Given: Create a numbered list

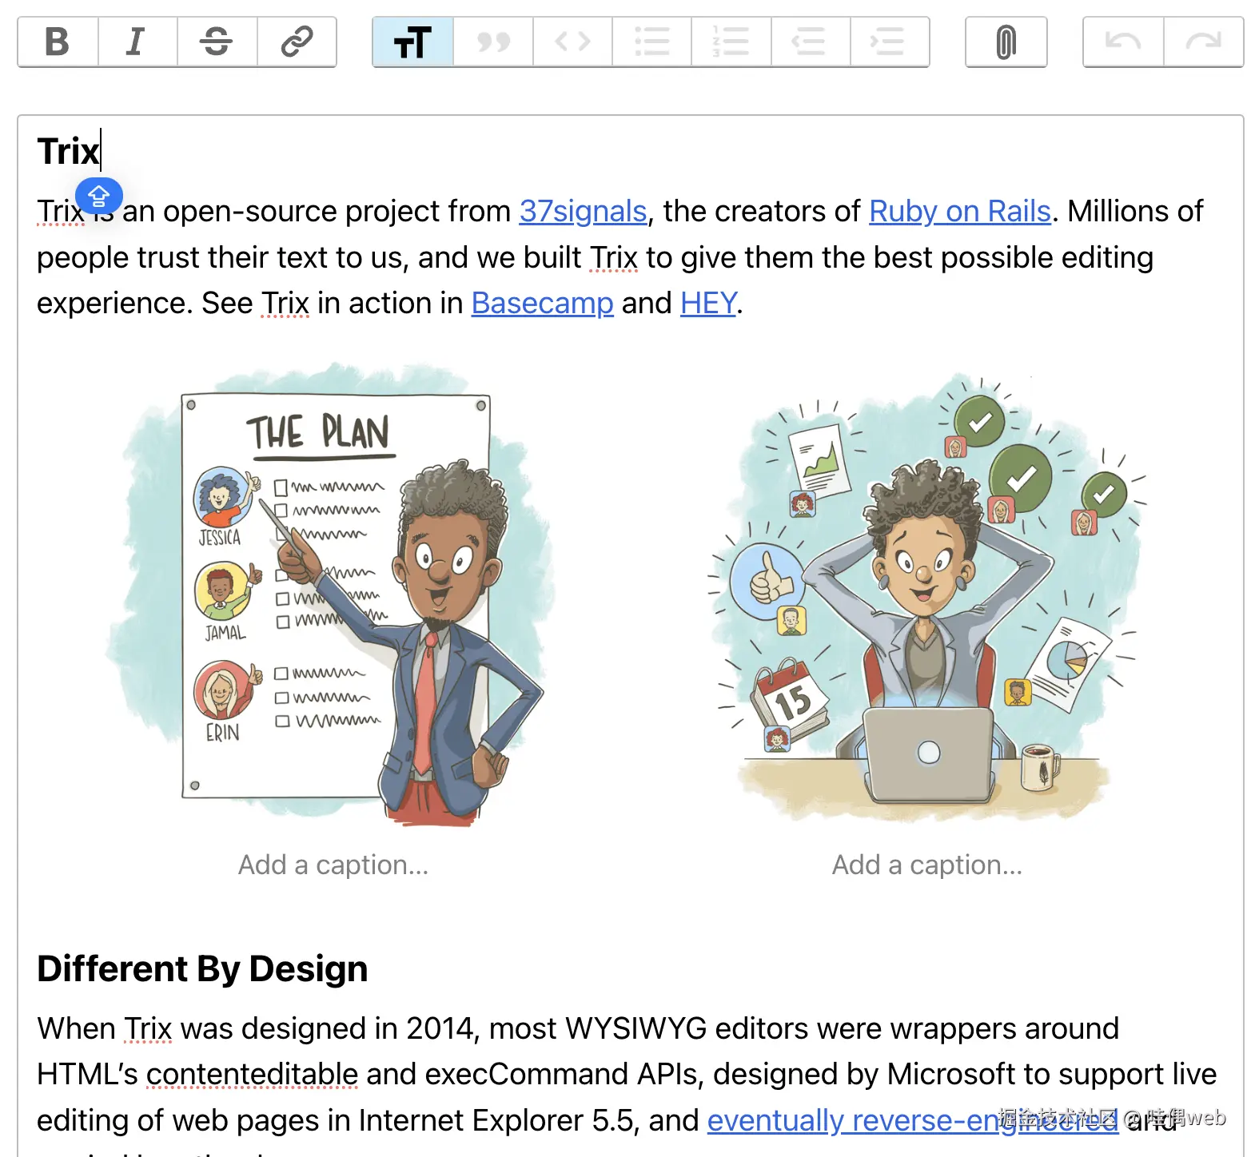Looking at the screenshot, I should click(x=731, y=42).
